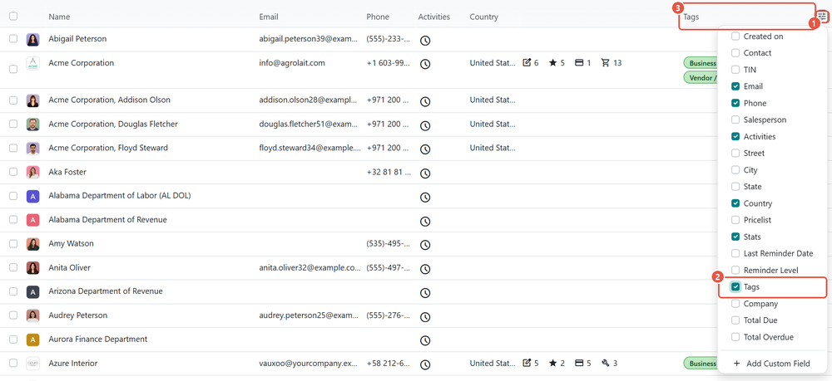Screen dimensions: 832x381
Task: Enable the Total Due column checkbox
Action: pyautogui.click(x=735, y=320)
